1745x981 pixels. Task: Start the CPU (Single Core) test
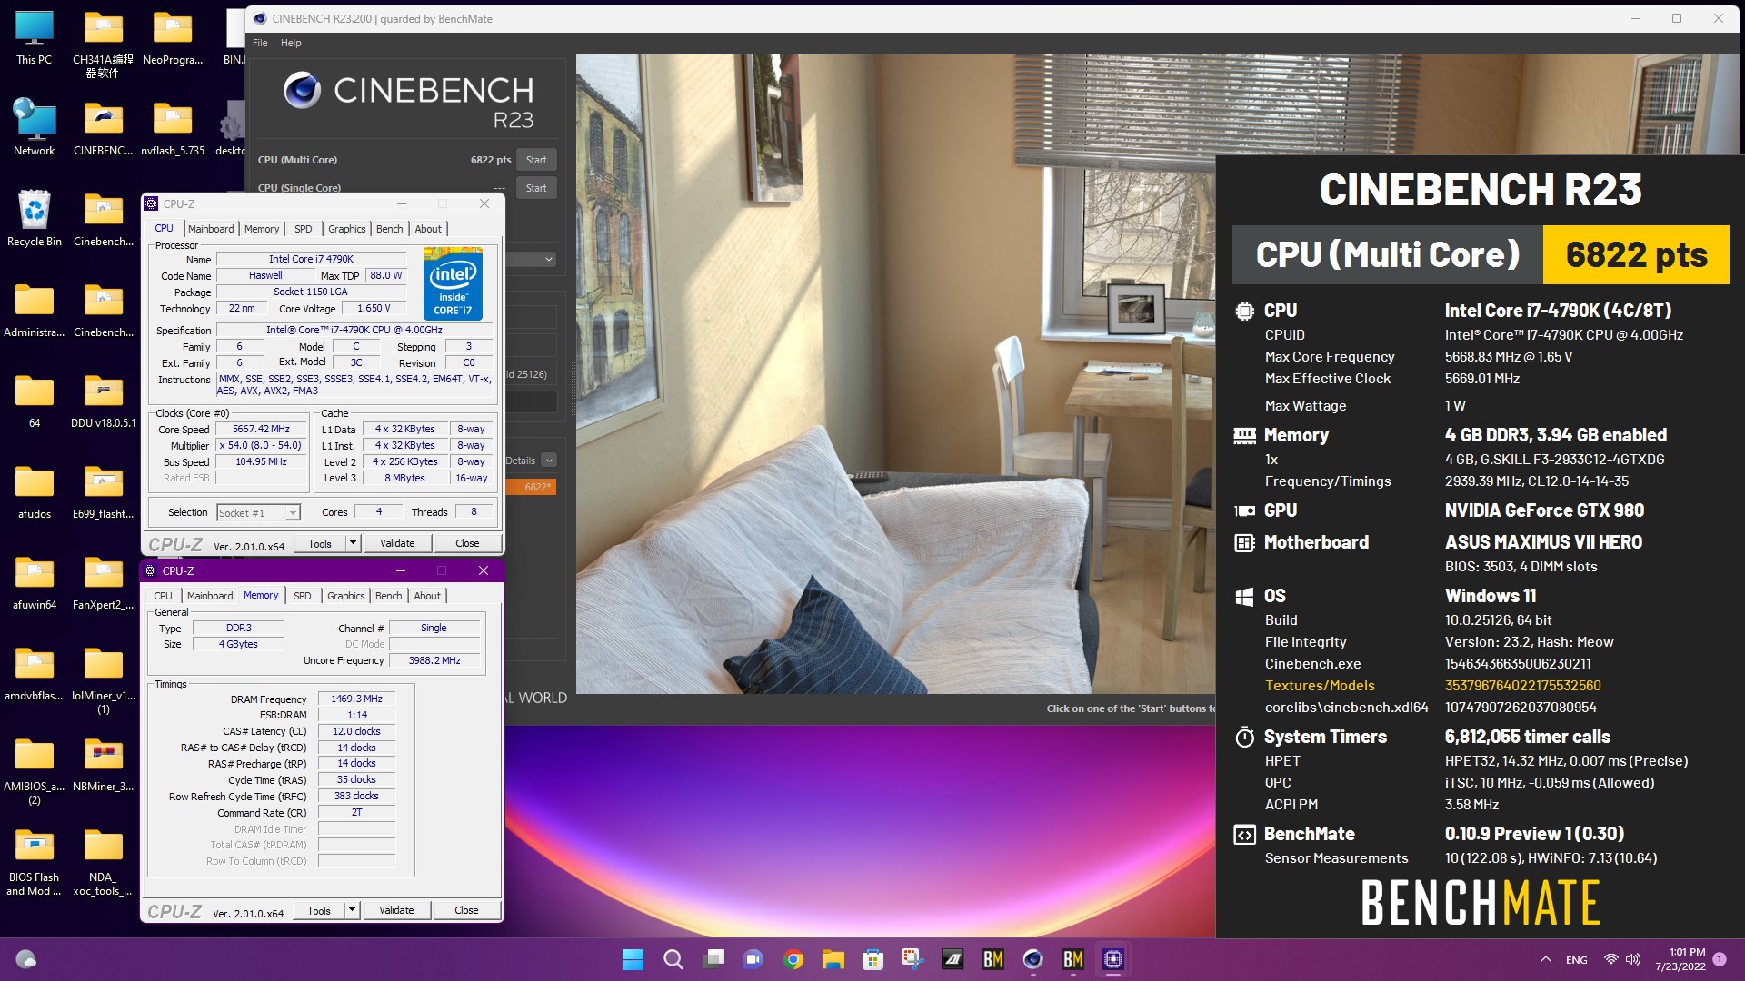click(x=536, y=188)
